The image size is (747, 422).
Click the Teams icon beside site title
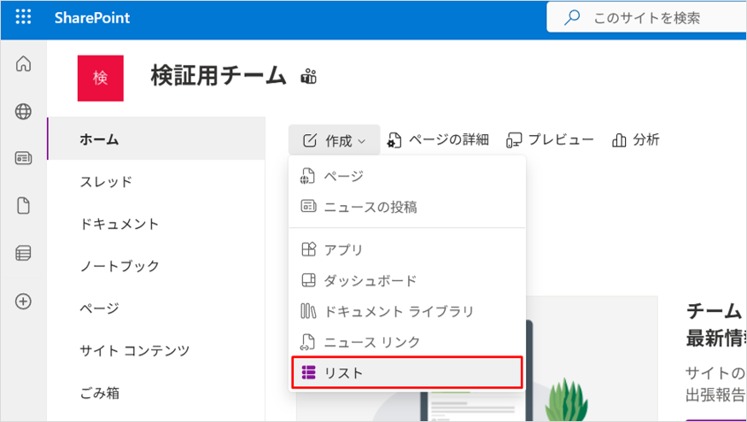coord(309,76)
